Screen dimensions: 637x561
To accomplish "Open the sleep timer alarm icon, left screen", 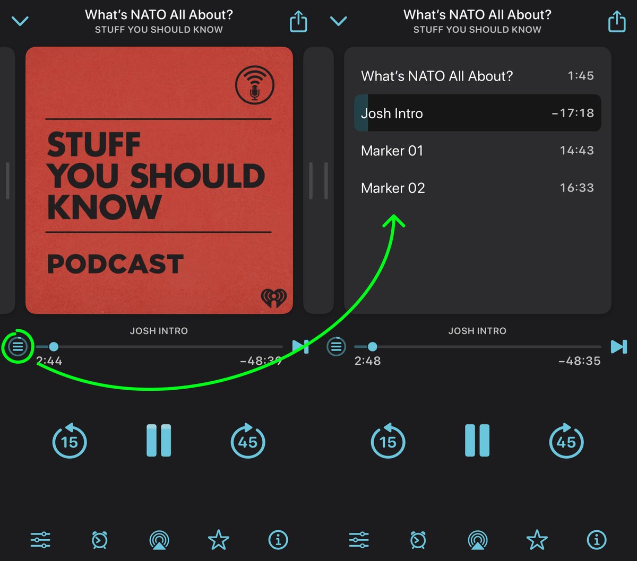I will [99, 540].
